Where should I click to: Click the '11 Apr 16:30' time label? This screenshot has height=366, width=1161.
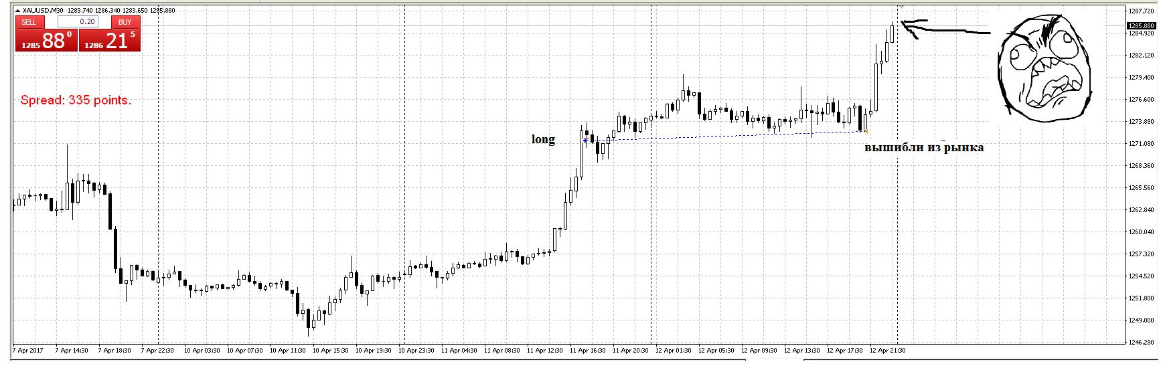click(x=587, y=351)
